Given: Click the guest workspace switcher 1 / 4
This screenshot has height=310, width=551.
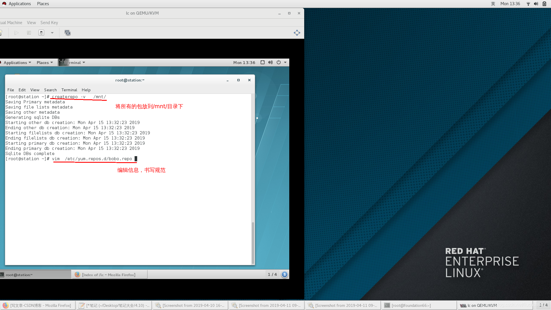Looking at the screenshot, I should pyautogui.click(x=272, y=274).
